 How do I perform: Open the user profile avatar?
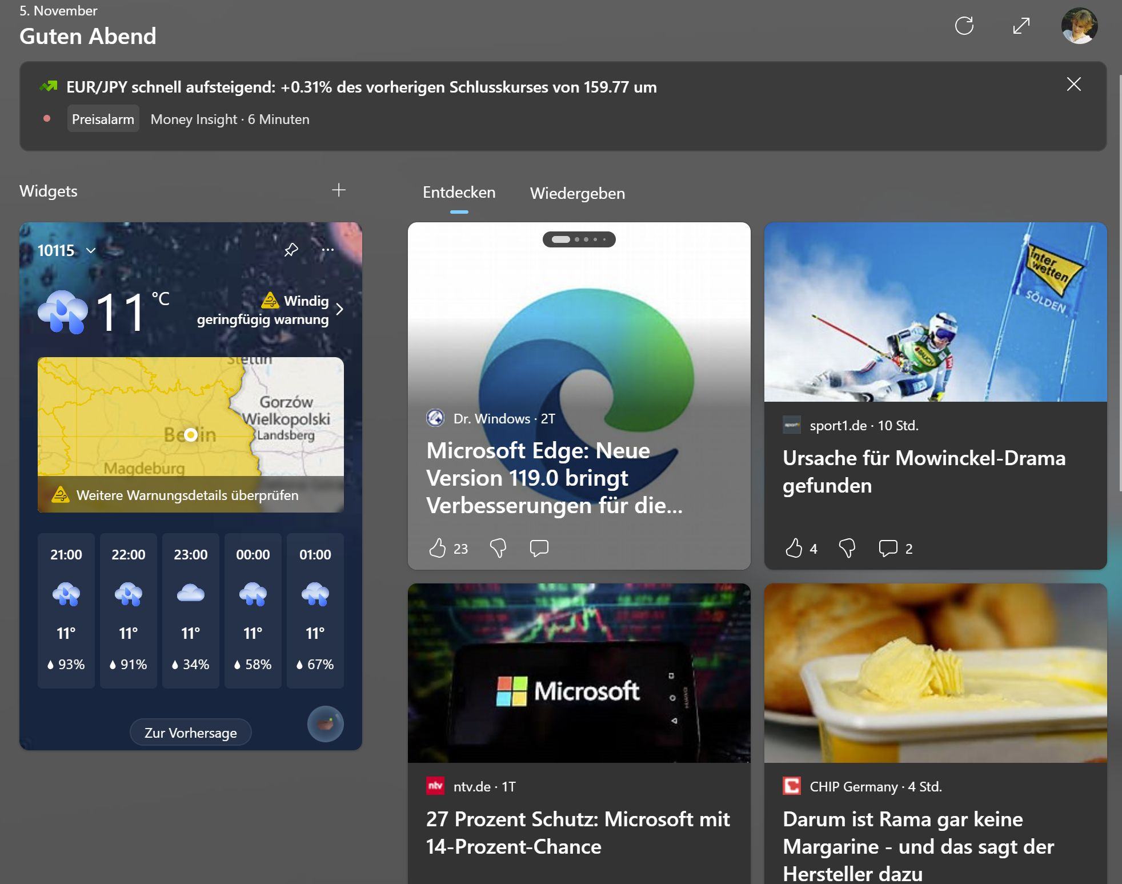click(1079, 26)
